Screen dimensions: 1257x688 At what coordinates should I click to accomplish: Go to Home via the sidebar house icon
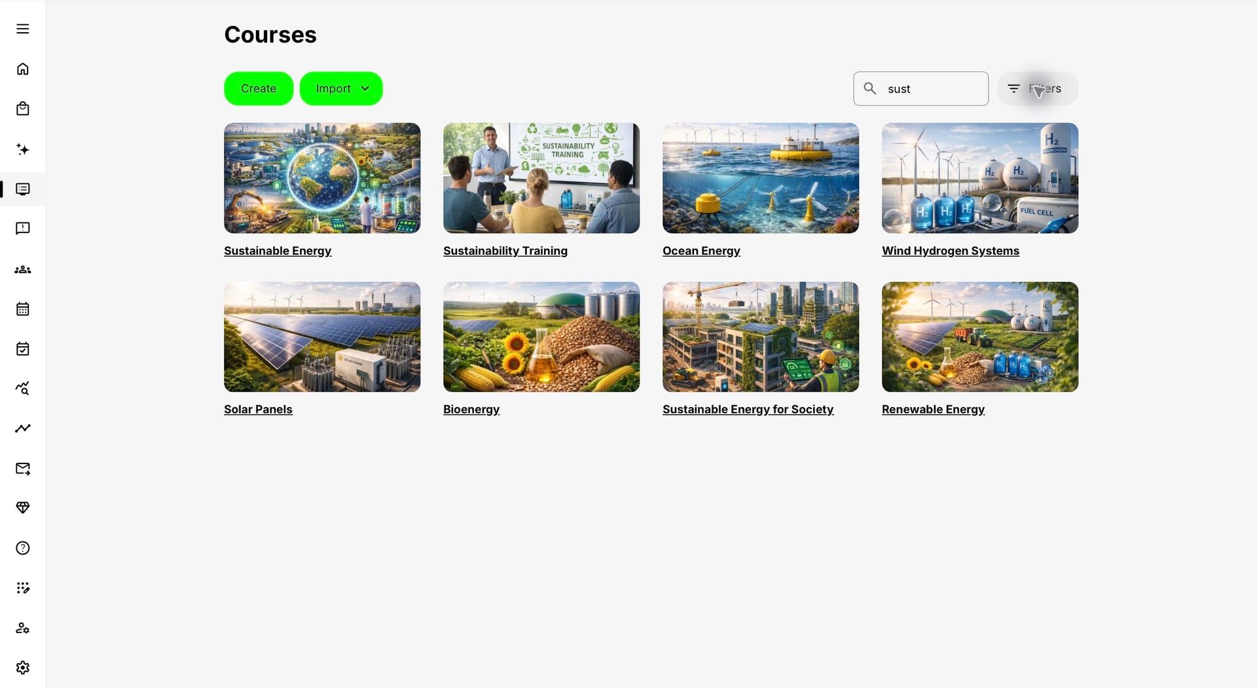pos(23,69)
